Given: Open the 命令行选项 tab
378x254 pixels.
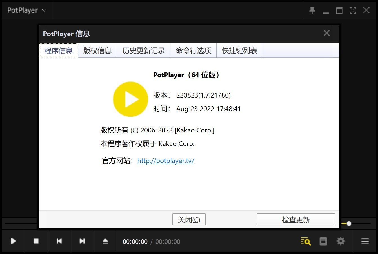Looking at the screenshot, I should [x=193, y=50].
